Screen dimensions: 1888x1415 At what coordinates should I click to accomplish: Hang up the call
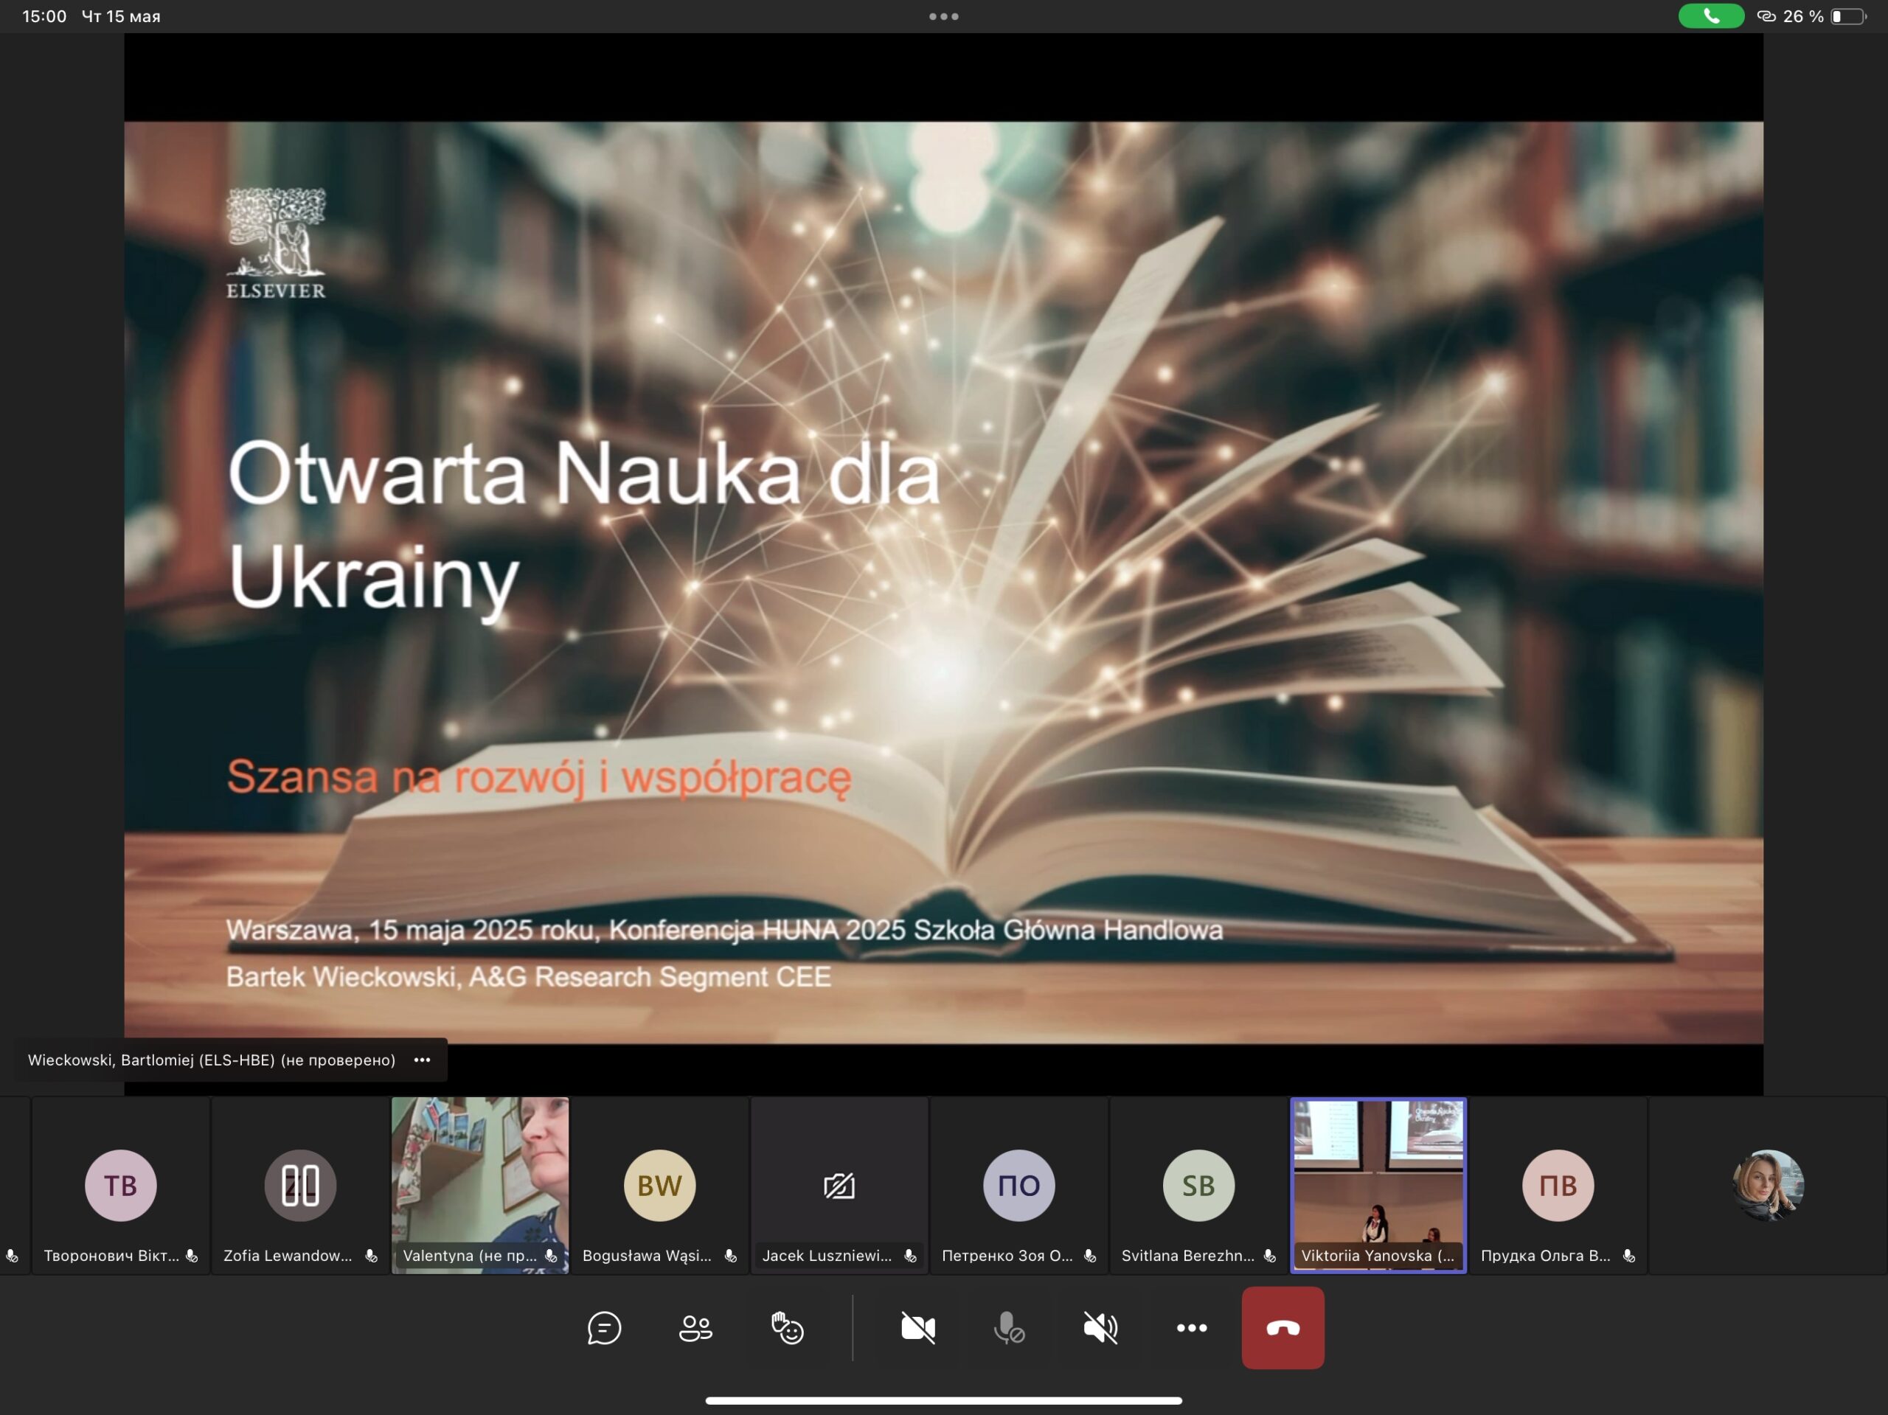click(1283, 1327)
